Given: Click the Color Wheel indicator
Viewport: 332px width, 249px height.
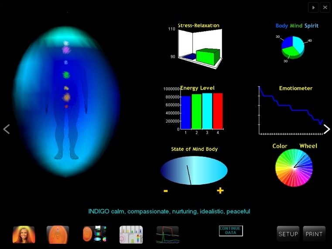Looking at the screenshot, I should 294,168.
